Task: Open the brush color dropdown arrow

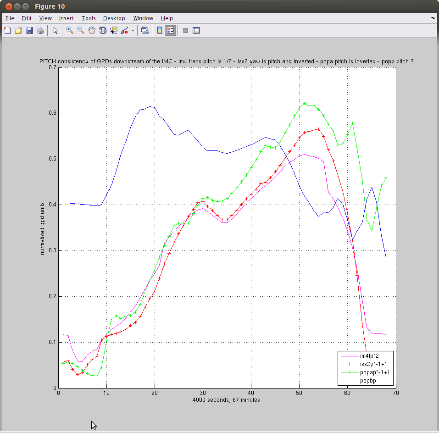Action: [x=133, y=31]
